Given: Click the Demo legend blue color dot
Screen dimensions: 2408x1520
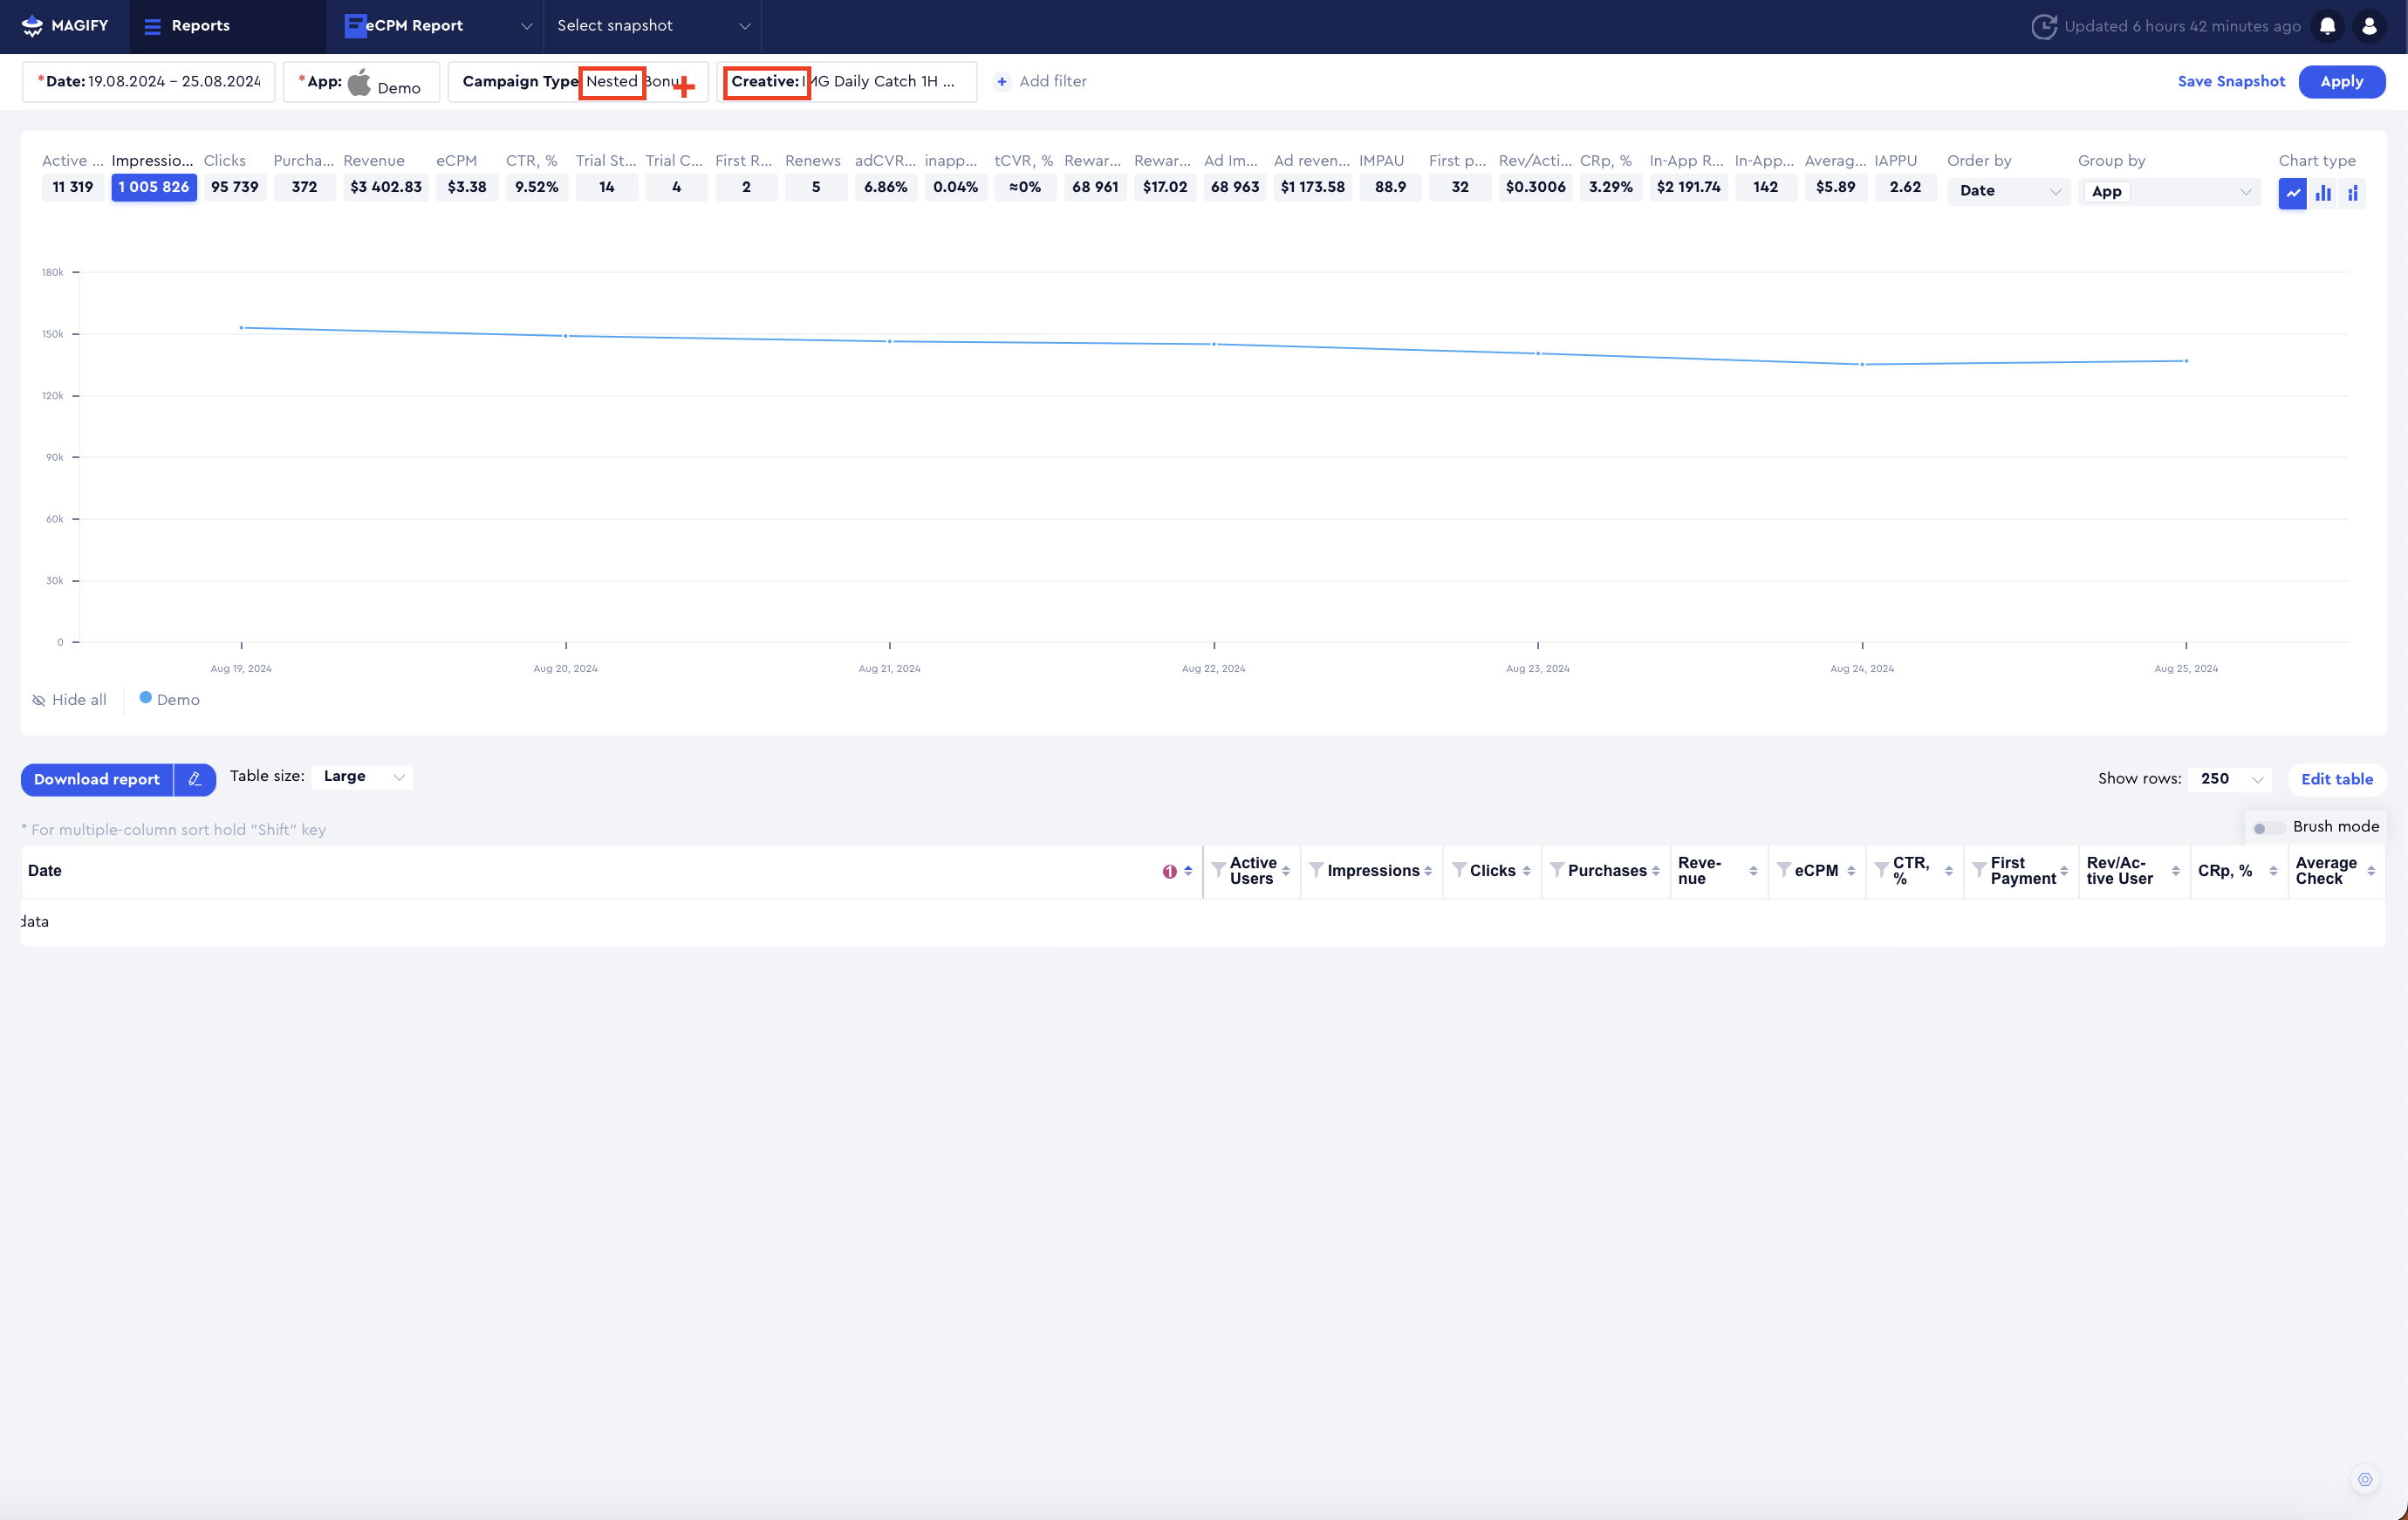Looking at the screenshot, I should [x=145, y=698].
